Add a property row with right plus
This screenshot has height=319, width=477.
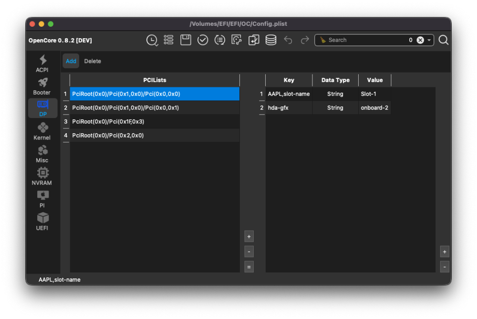click(445, 252)
